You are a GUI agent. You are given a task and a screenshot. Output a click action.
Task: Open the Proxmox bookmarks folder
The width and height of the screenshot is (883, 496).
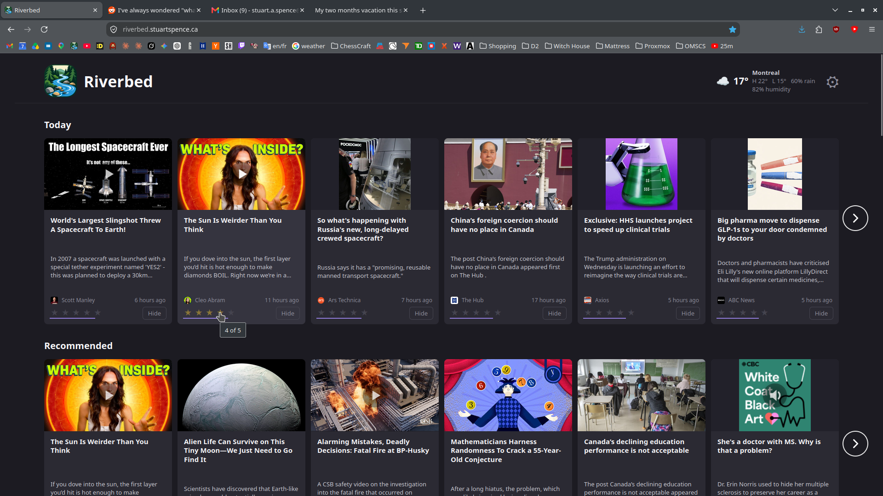[653, 46]
